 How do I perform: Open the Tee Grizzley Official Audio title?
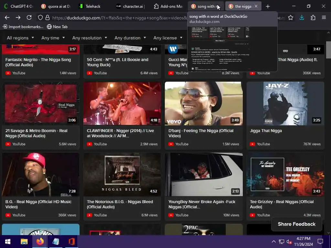pyautogui.click(x=282, y=204)
